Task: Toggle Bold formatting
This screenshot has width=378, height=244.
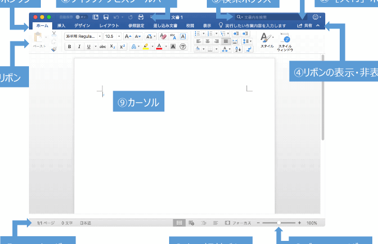Action: (69, 47)
